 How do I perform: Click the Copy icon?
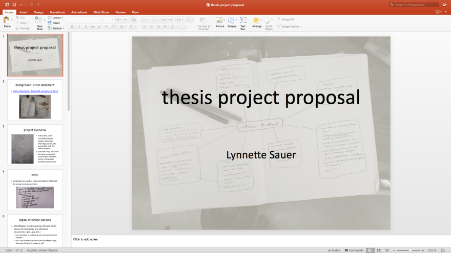click(x=17, y=23)
